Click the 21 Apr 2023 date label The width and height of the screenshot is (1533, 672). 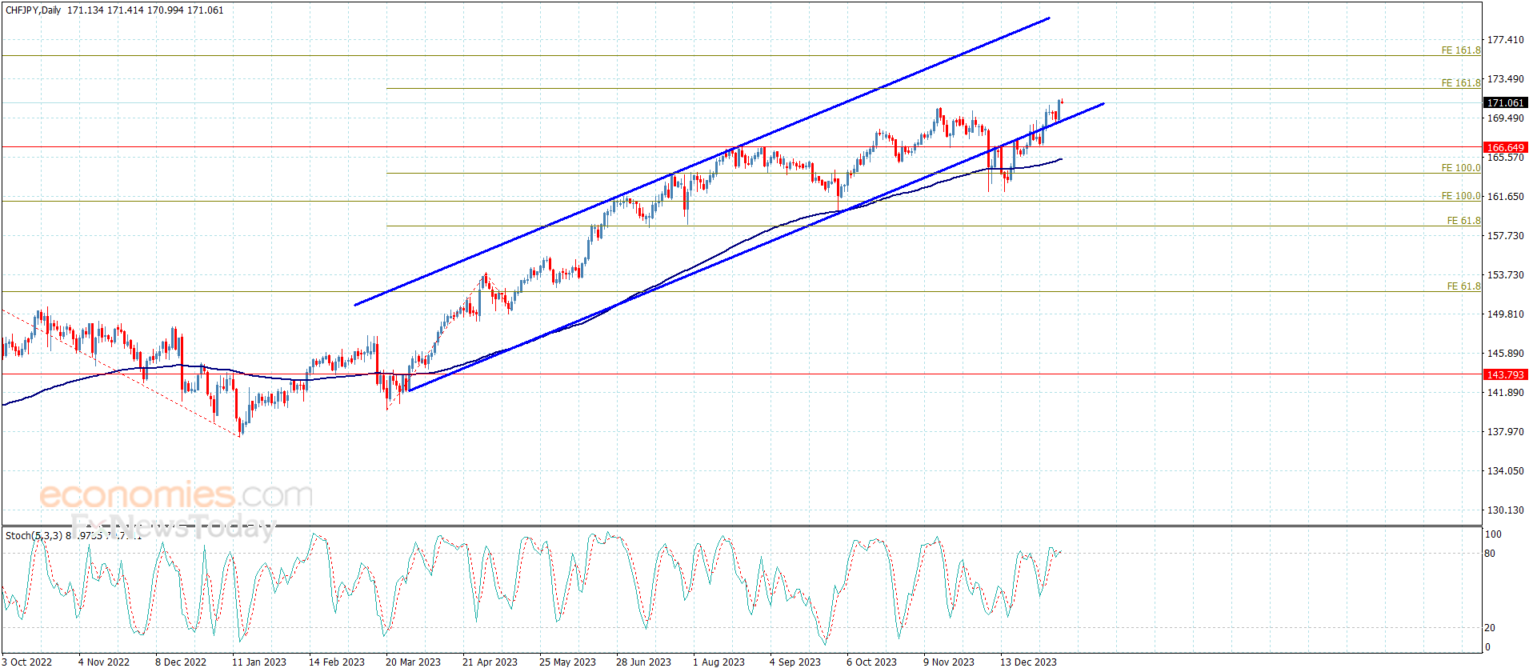[490, 662]
